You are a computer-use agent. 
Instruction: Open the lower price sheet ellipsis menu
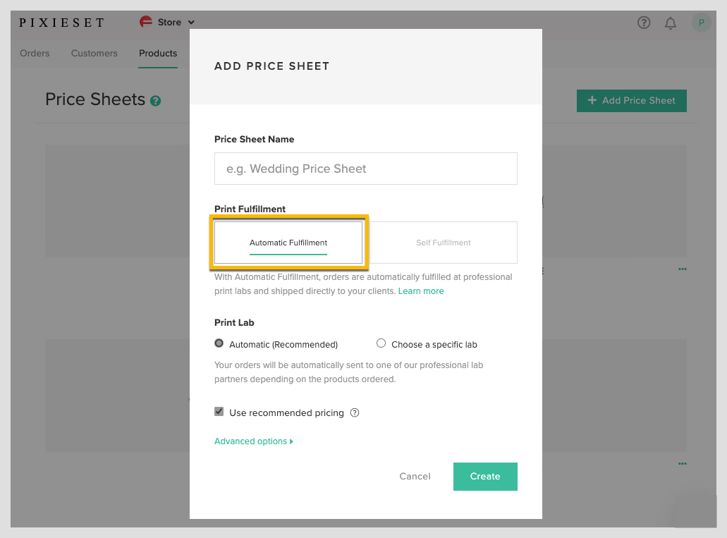point(682,463)
